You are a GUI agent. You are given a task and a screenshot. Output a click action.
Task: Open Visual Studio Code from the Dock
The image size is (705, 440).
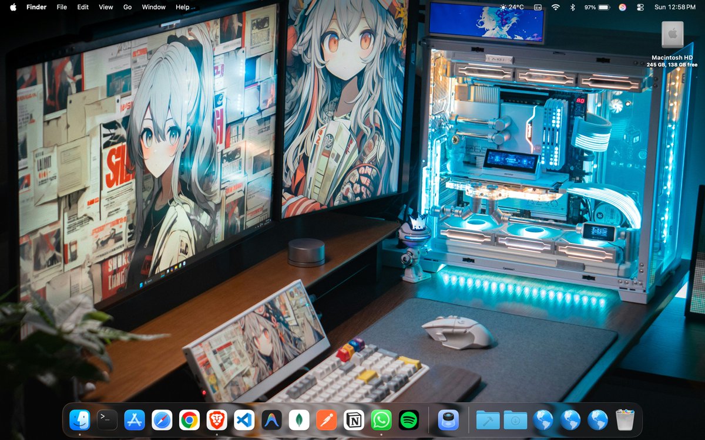point(244,419)
